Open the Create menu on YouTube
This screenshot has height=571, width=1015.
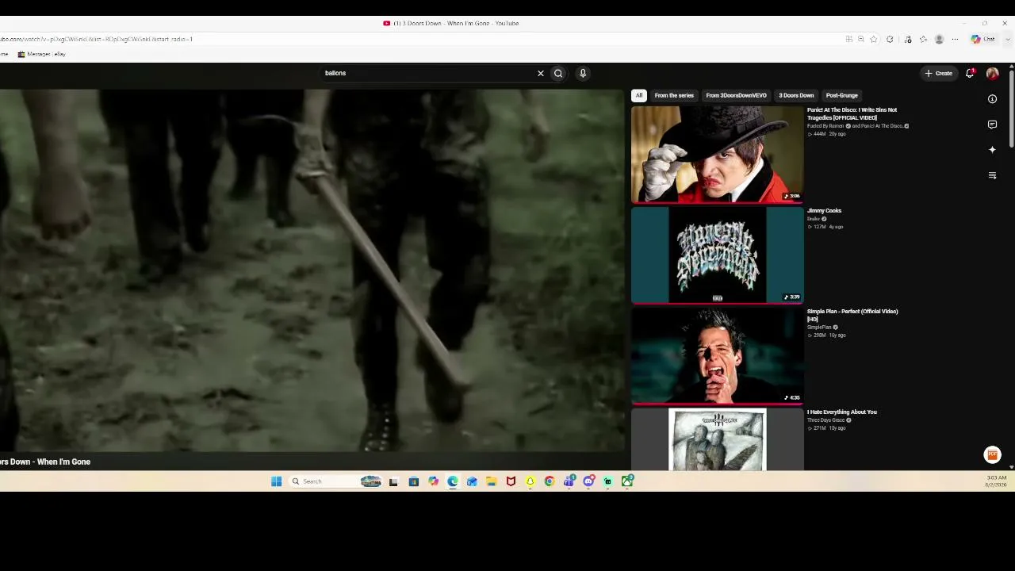939,73
